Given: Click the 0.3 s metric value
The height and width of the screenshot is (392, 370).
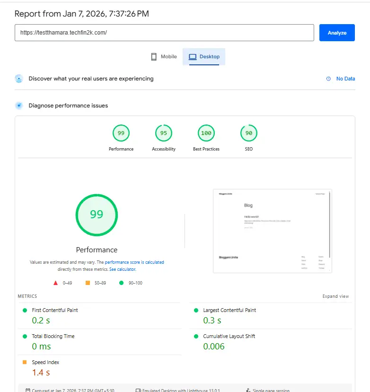Looking at the screenshot, I should tap(212, 321).
